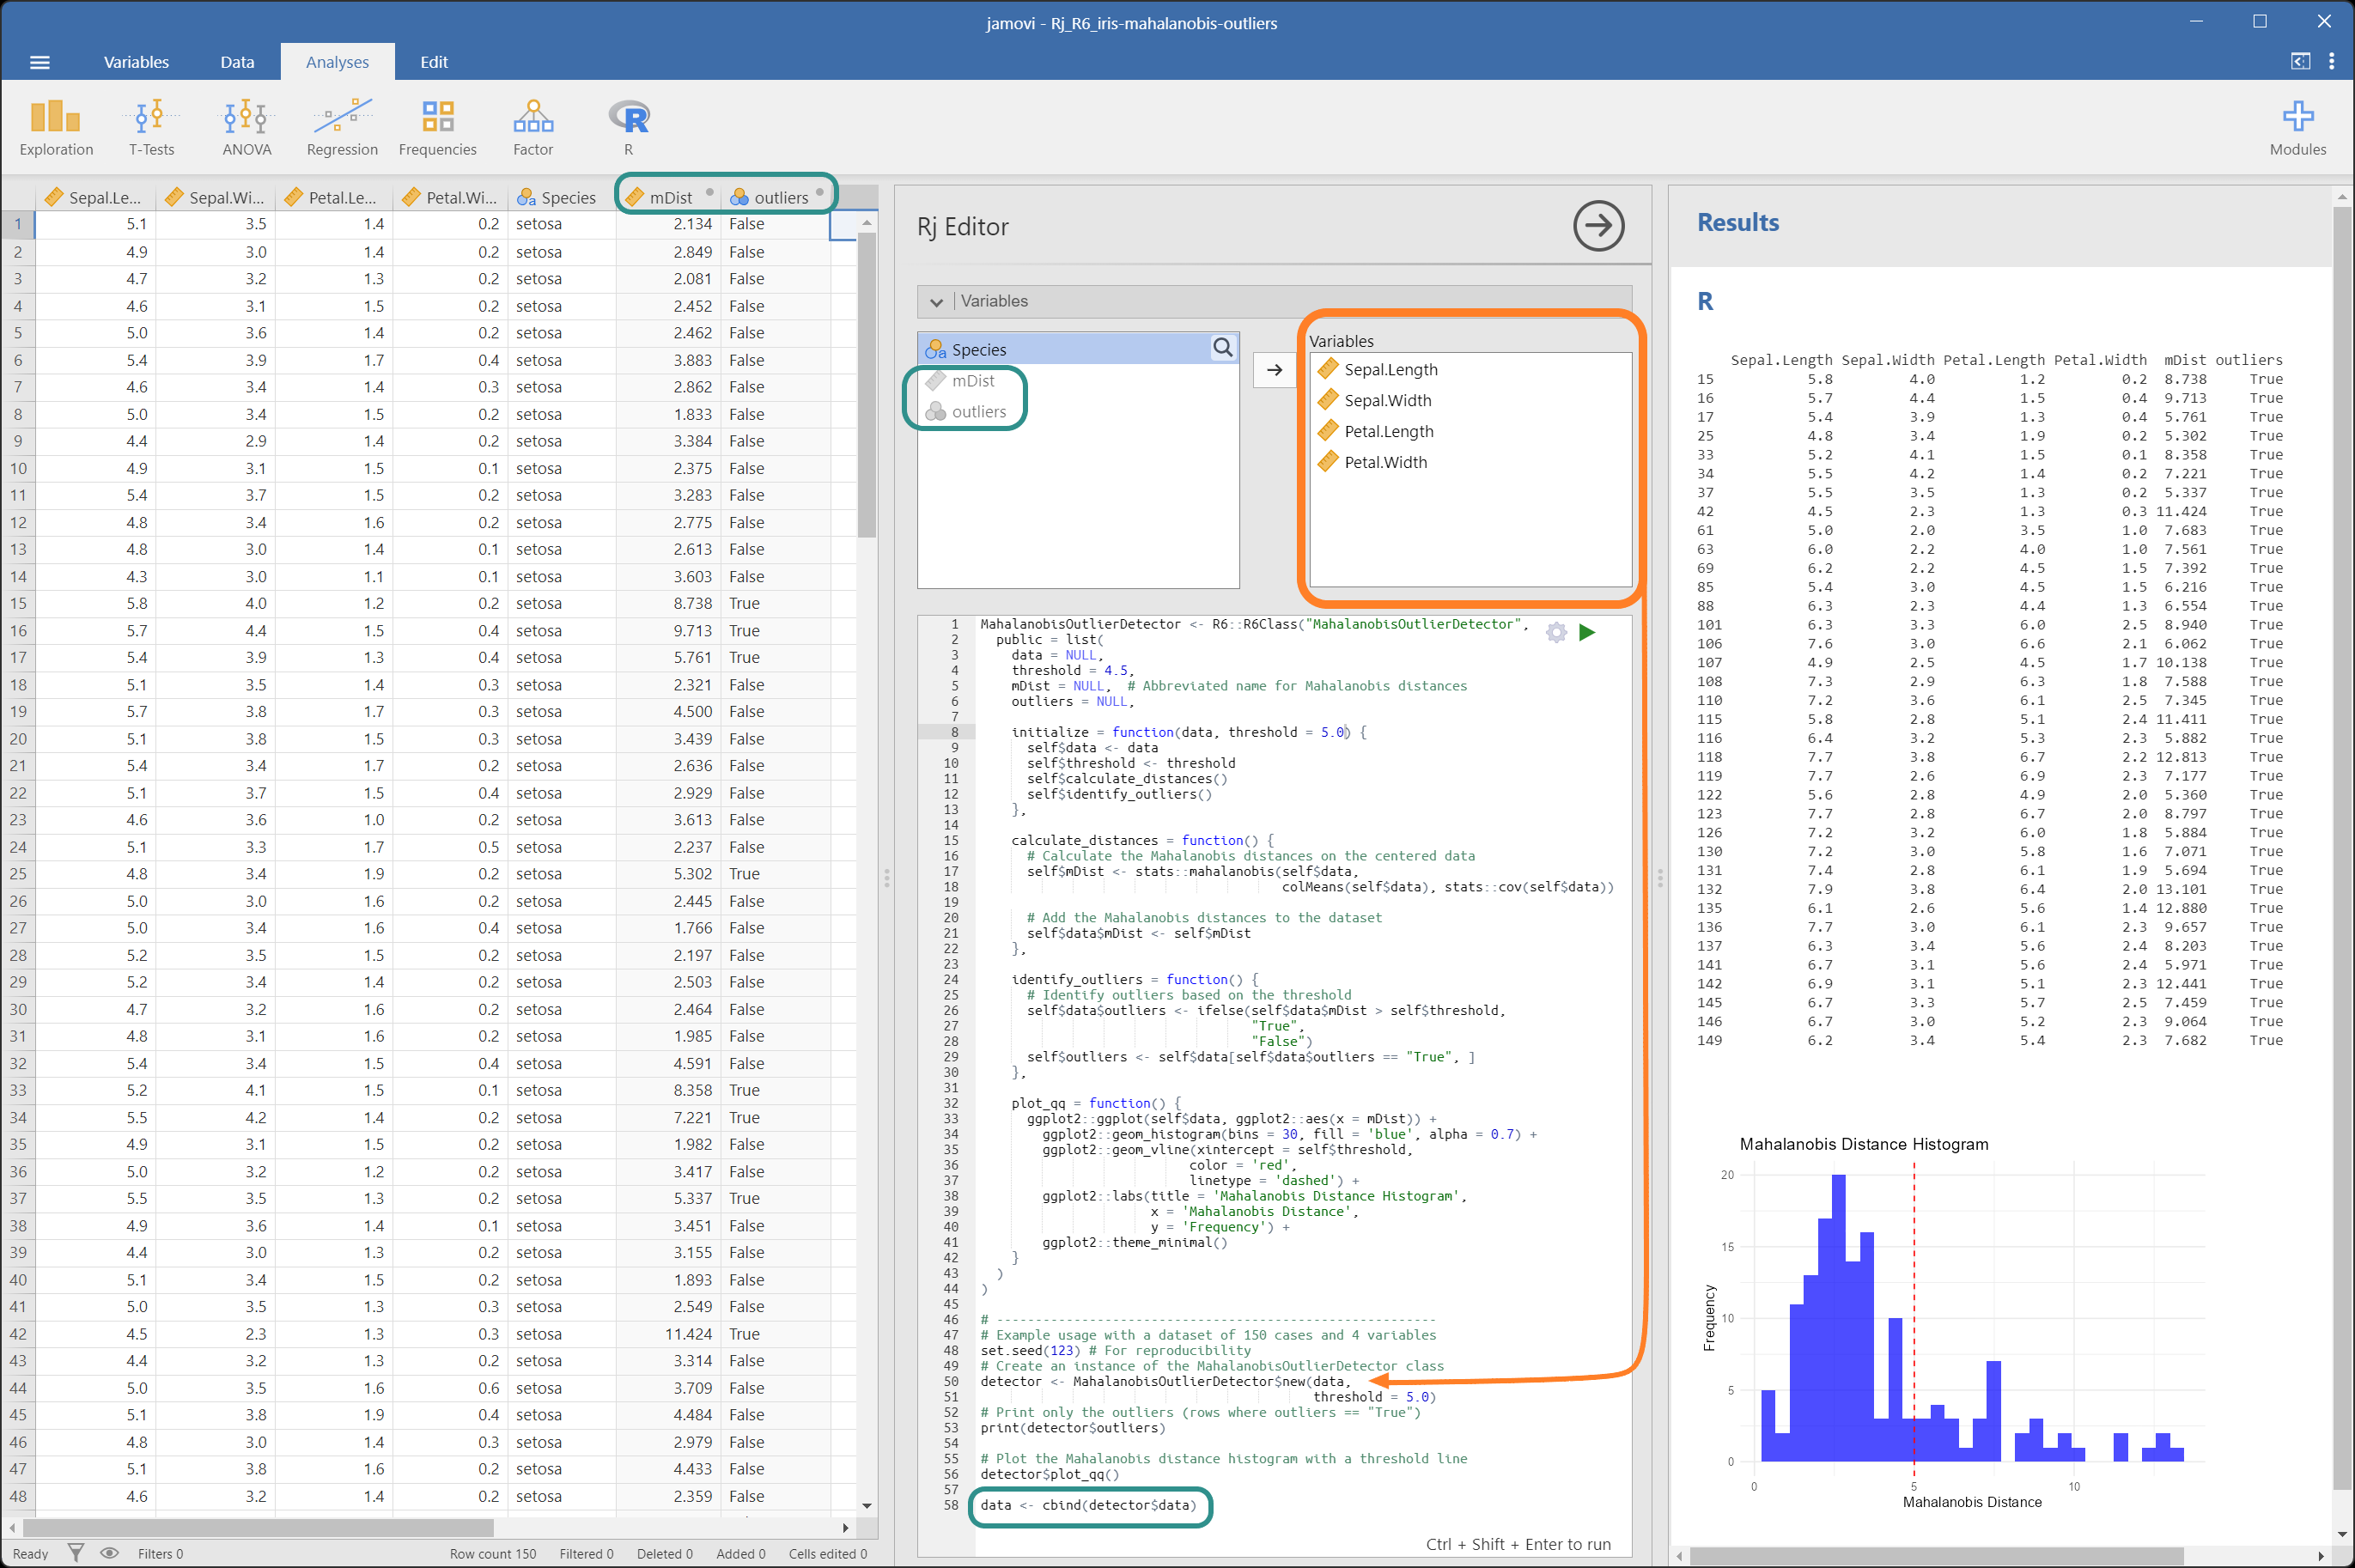Click mDist cell with value 11.424
This screenshot has height=1568, width=2355.
[x=668, y=1333]
